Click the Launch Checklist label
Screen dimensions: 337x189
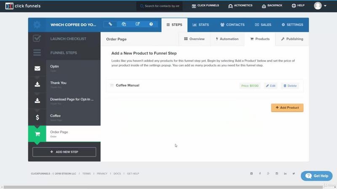coord(68,39)
